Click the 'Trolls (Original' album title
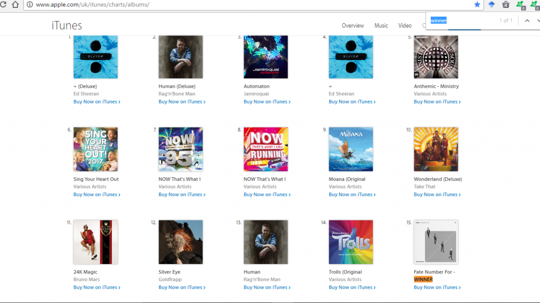Image resolution: width=540 pixels, height=303 pixels. (345, 272)
